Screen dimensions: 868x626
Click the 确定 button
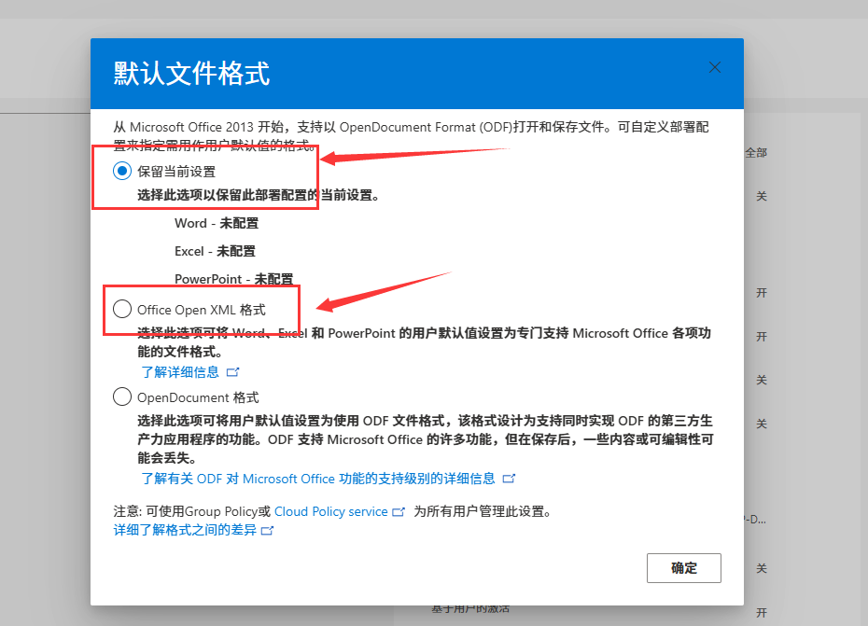click(x=683, y=568)
